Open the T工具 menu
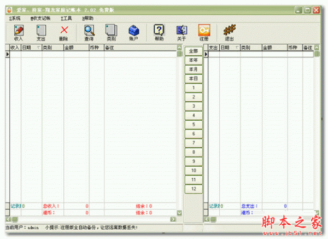328x239 pixels. coord(66,19)
